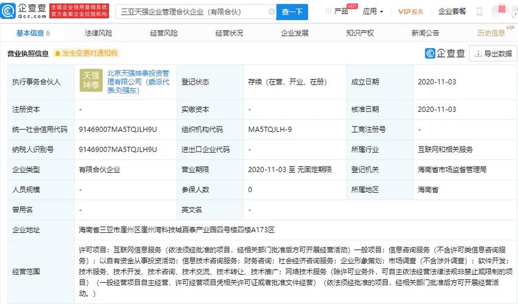Switch to the 法律风险 tab
The width and height of the screenshot is (518, 304).
tap(98, 33)
